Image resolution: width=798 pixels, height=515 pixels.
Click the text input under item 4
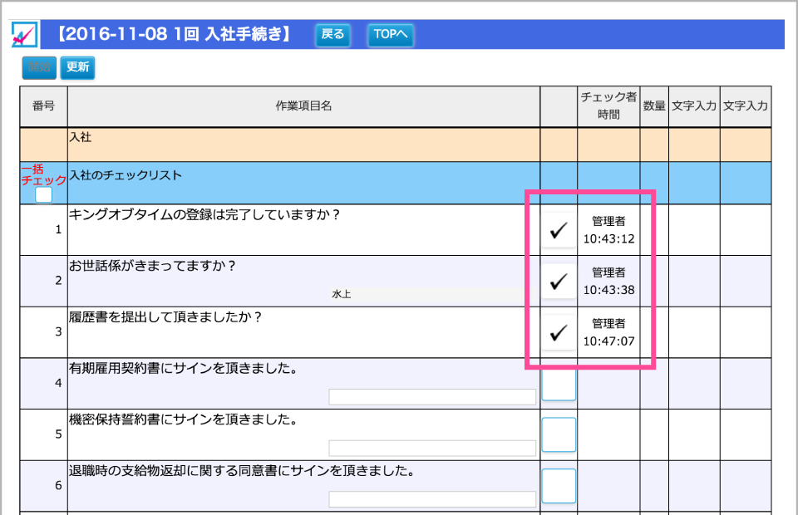click(431, 396)
